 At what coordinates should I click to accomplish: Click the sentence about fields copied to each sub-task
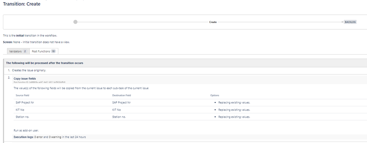[81, 88]
